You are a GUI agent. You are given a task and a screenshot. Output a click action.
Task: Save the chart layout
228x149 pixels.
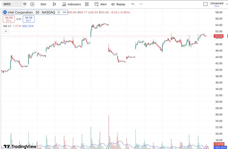(x=217, y=6)
